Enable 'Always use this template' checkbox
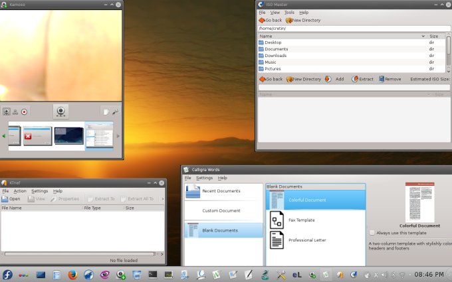 tap(372, 233)
